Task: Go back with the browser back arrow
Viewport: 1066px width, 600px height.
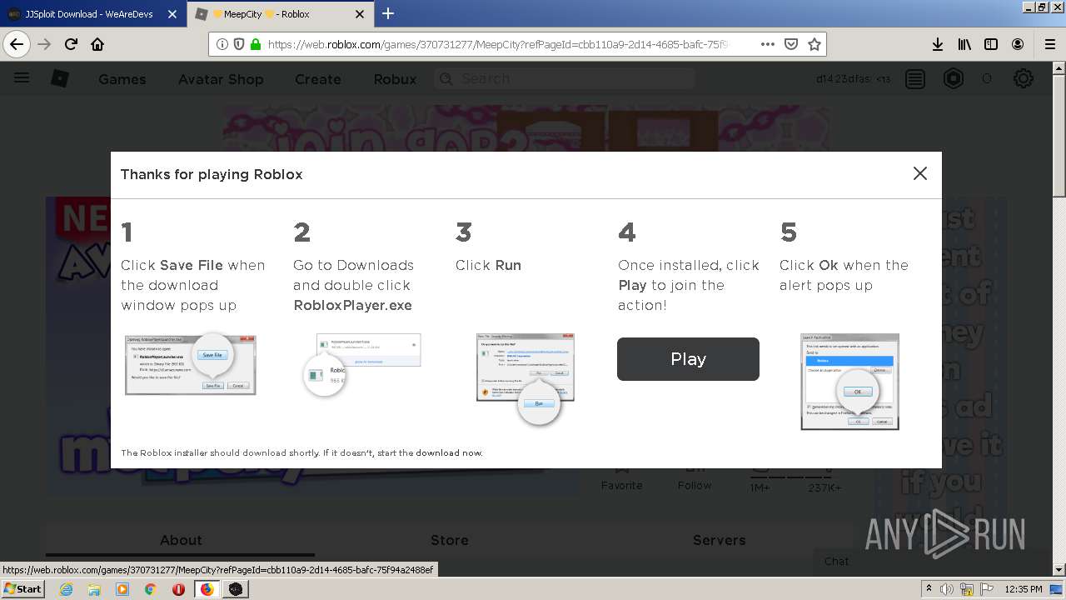Action: pos(17,44)
